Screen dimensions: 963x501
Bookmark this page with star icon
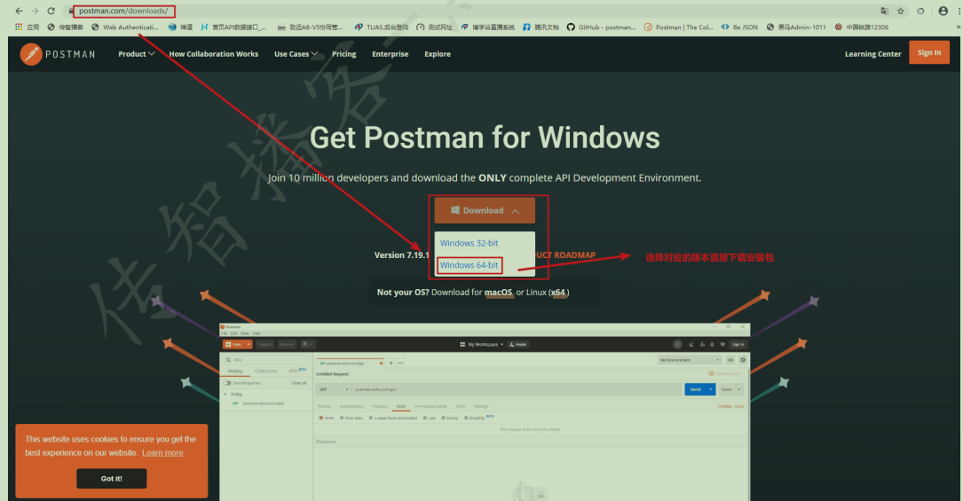900,11
